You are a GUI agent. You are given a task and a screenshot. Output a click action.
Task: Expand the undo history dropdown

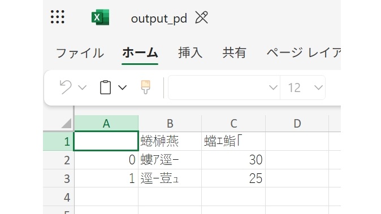[83, 88]
